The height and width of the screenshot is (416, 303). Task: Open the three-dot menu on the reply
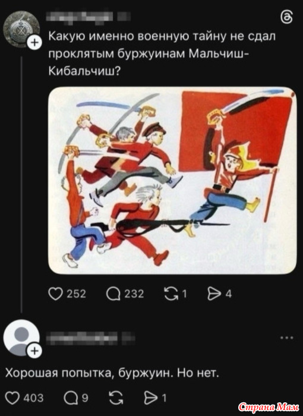coord(287,338)
